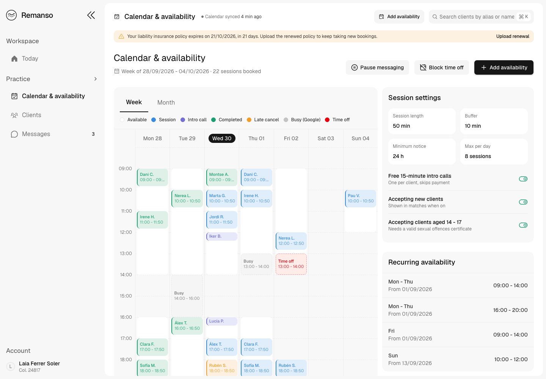Screen dimensions: 546x379
Task: Open Nerea L. session on Tuesday at 10:00
Action: click(x=187, y=199)
